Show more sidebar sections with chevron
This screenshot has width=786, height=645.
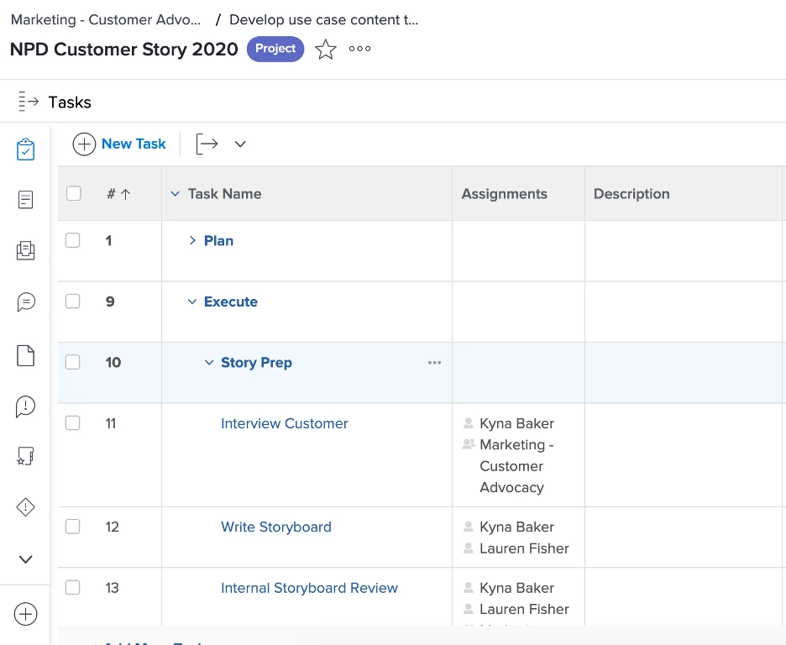pos(26,559)
